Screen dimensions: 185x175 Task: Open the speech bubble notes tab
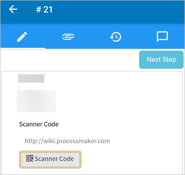[x=162, y=37]
